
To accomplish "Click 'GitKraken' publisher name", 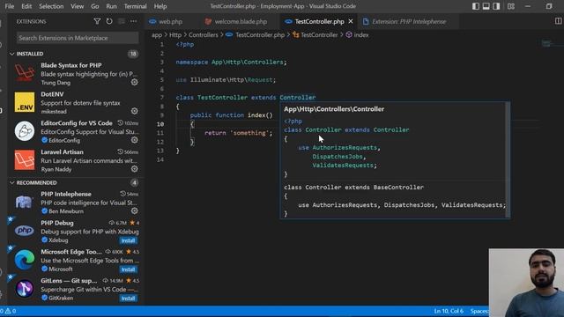I will pos(61,298).
